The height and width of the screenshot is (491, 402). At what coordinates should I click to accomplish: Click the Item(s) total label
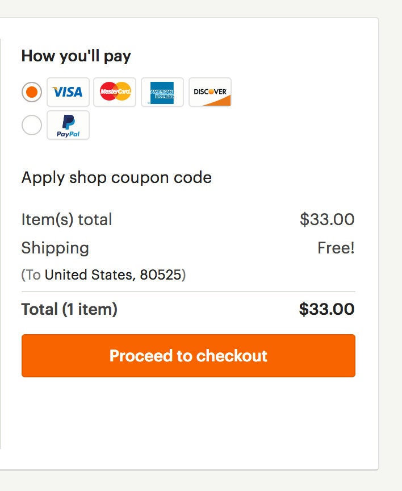coord(66,219)
